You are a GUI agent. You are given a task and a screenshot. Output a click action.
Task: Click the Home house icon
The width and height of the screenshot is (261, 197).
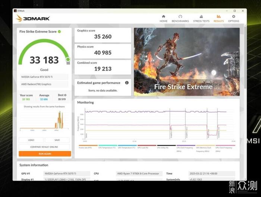(163, 16)
